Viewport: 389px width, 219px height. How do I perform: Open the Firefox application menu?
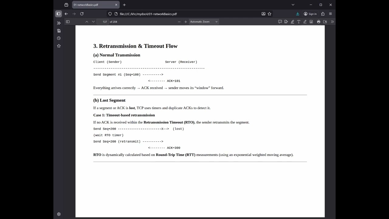(330, 14)
